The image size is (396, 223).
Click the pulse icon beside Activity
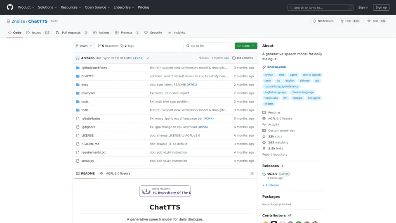coord(264,125)
